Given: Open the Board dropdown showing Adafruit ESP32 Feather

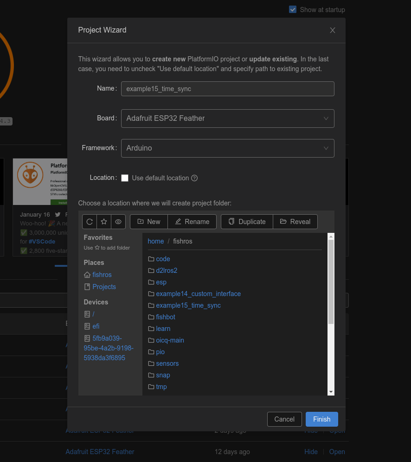Looking at the screenshot, I should pos(227,119).
